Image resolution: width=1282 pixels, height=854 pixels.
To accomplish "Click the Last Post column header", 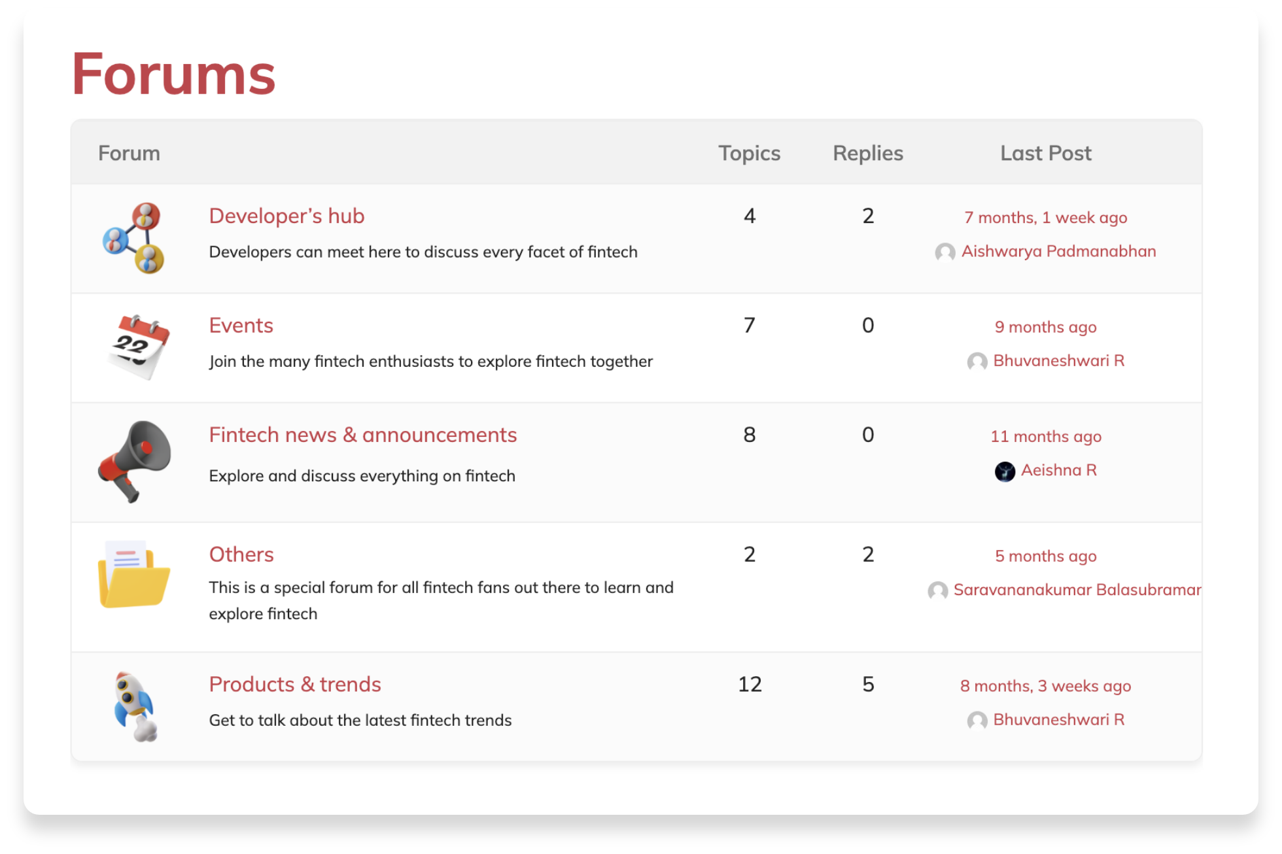I will (x=1045, y=153).
